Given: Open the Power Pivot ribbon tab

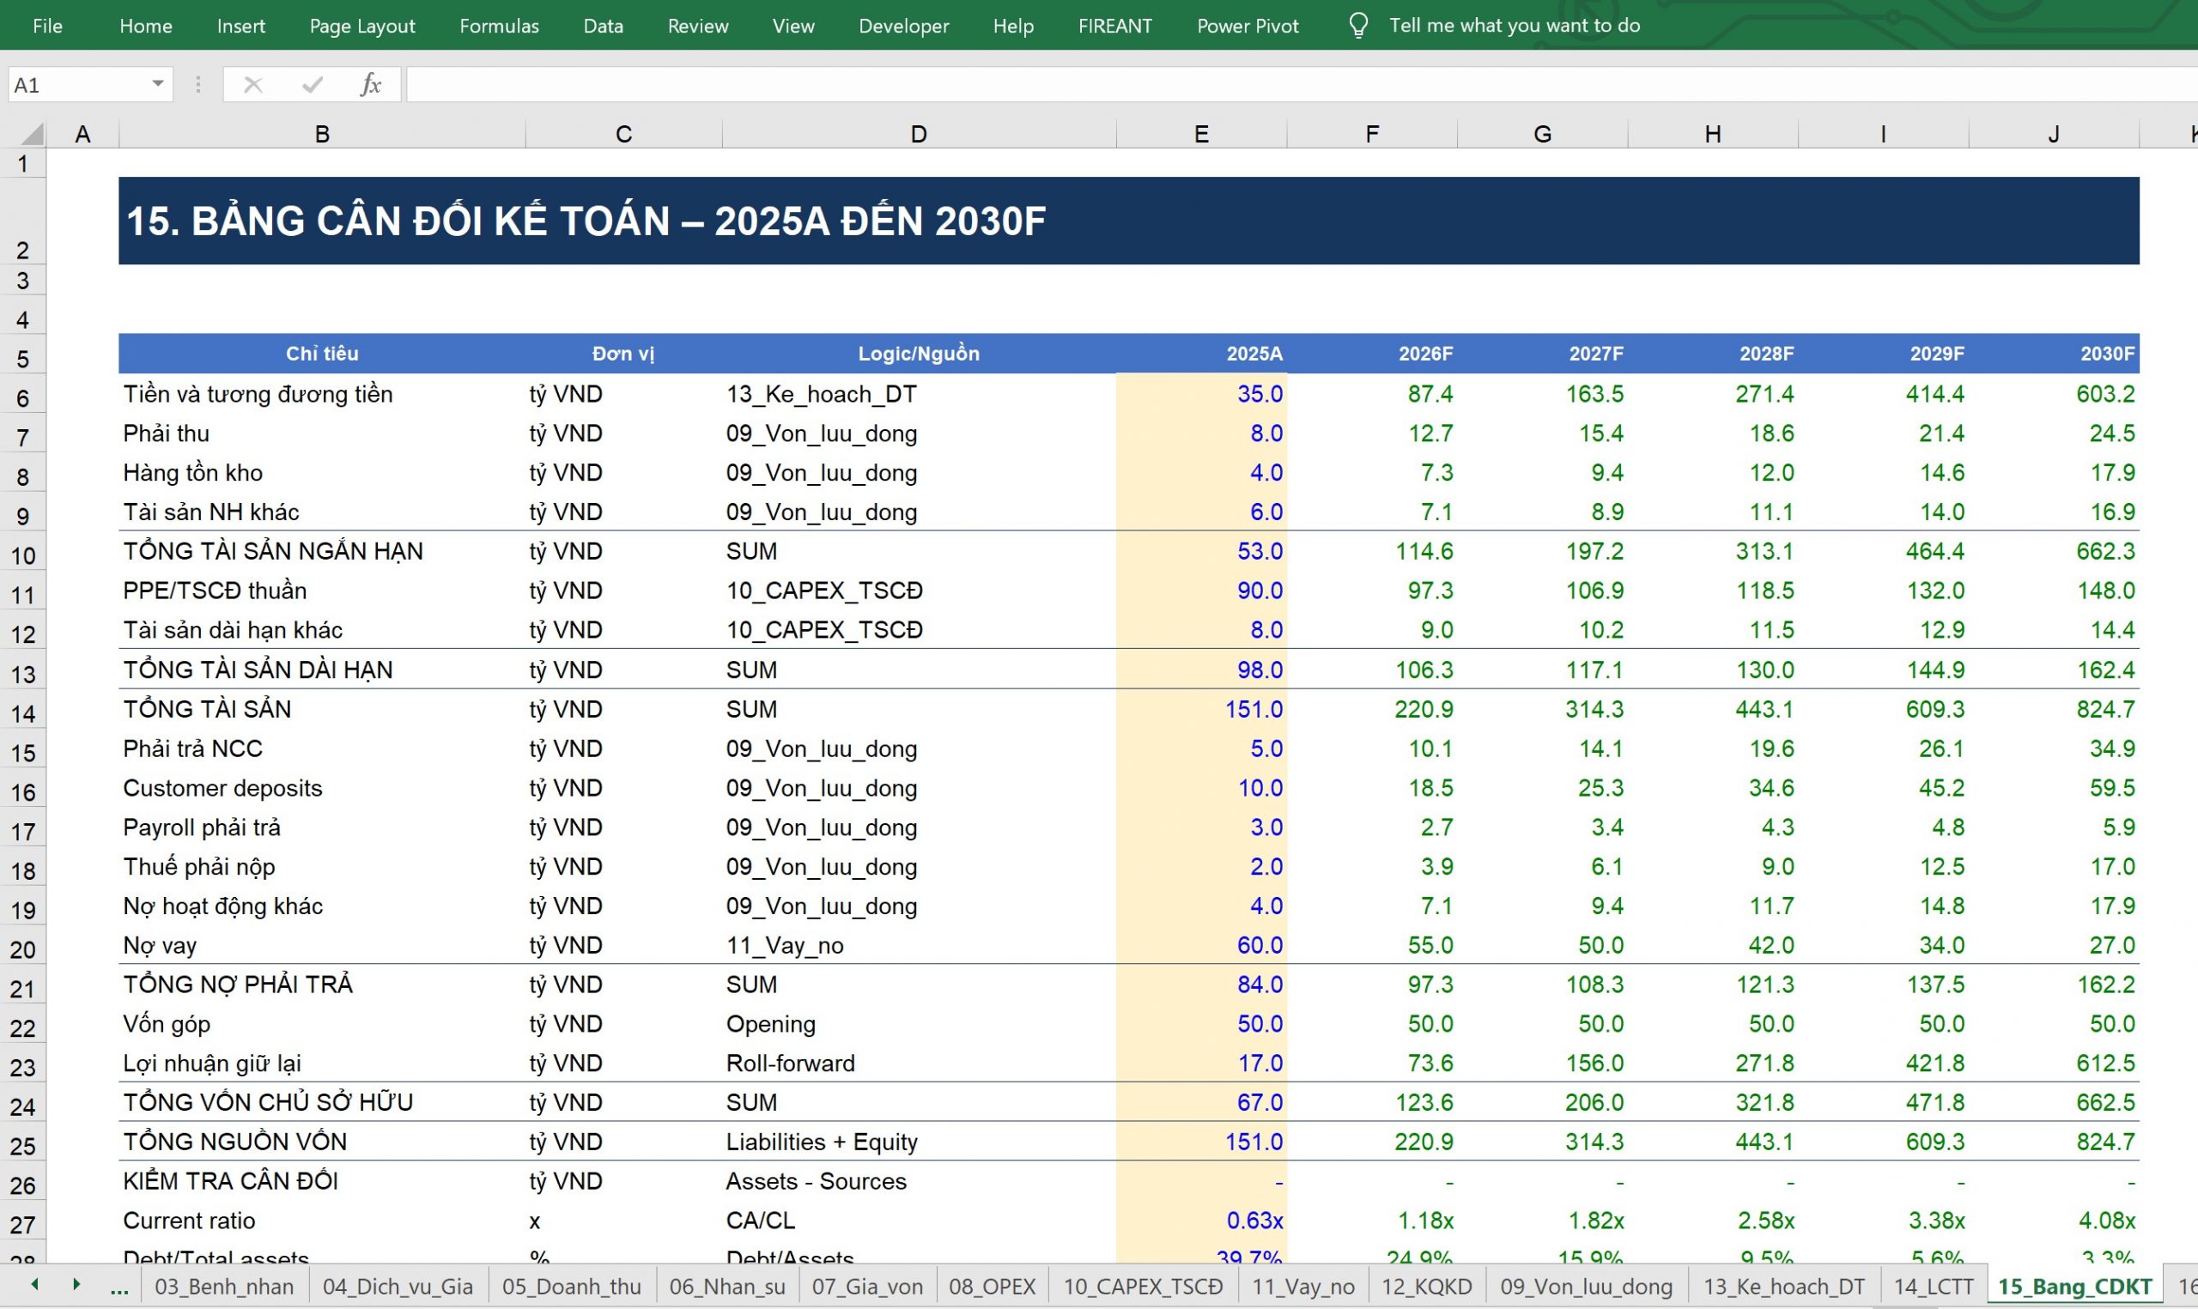Looking at the screenshot, I should click(x=1248, y=26).
